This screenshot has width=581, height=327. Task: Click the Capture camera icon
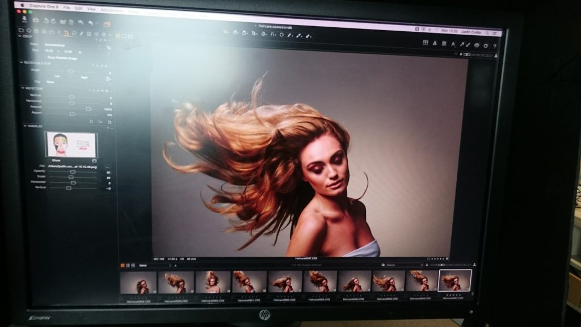tap(35, 20)
